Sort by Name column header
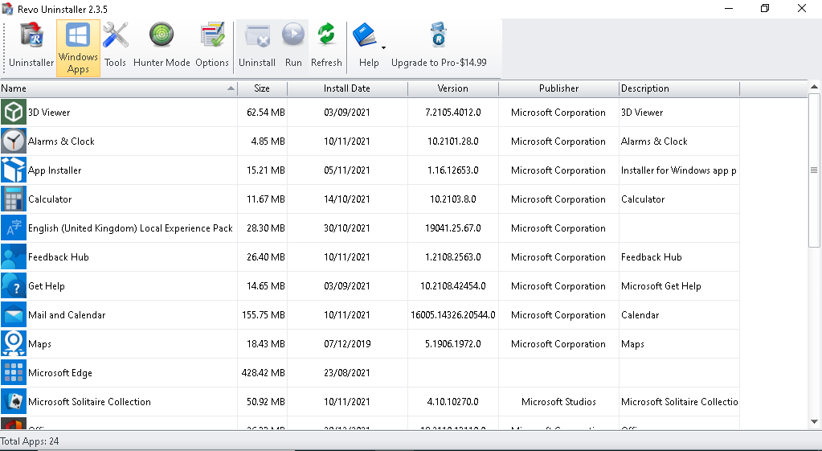Screen dimensions: 822x451 [x=118, y=88]
